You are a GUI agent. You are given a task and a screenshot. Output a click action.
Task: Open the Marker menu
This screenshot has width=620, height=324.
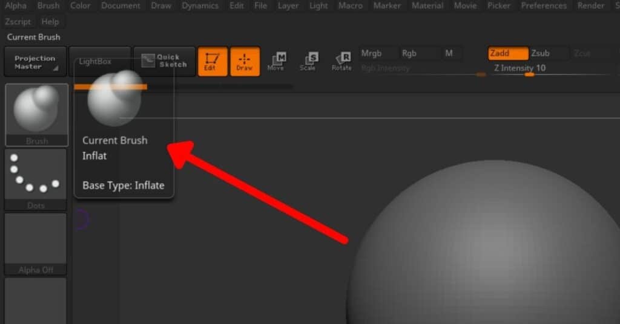387,5
